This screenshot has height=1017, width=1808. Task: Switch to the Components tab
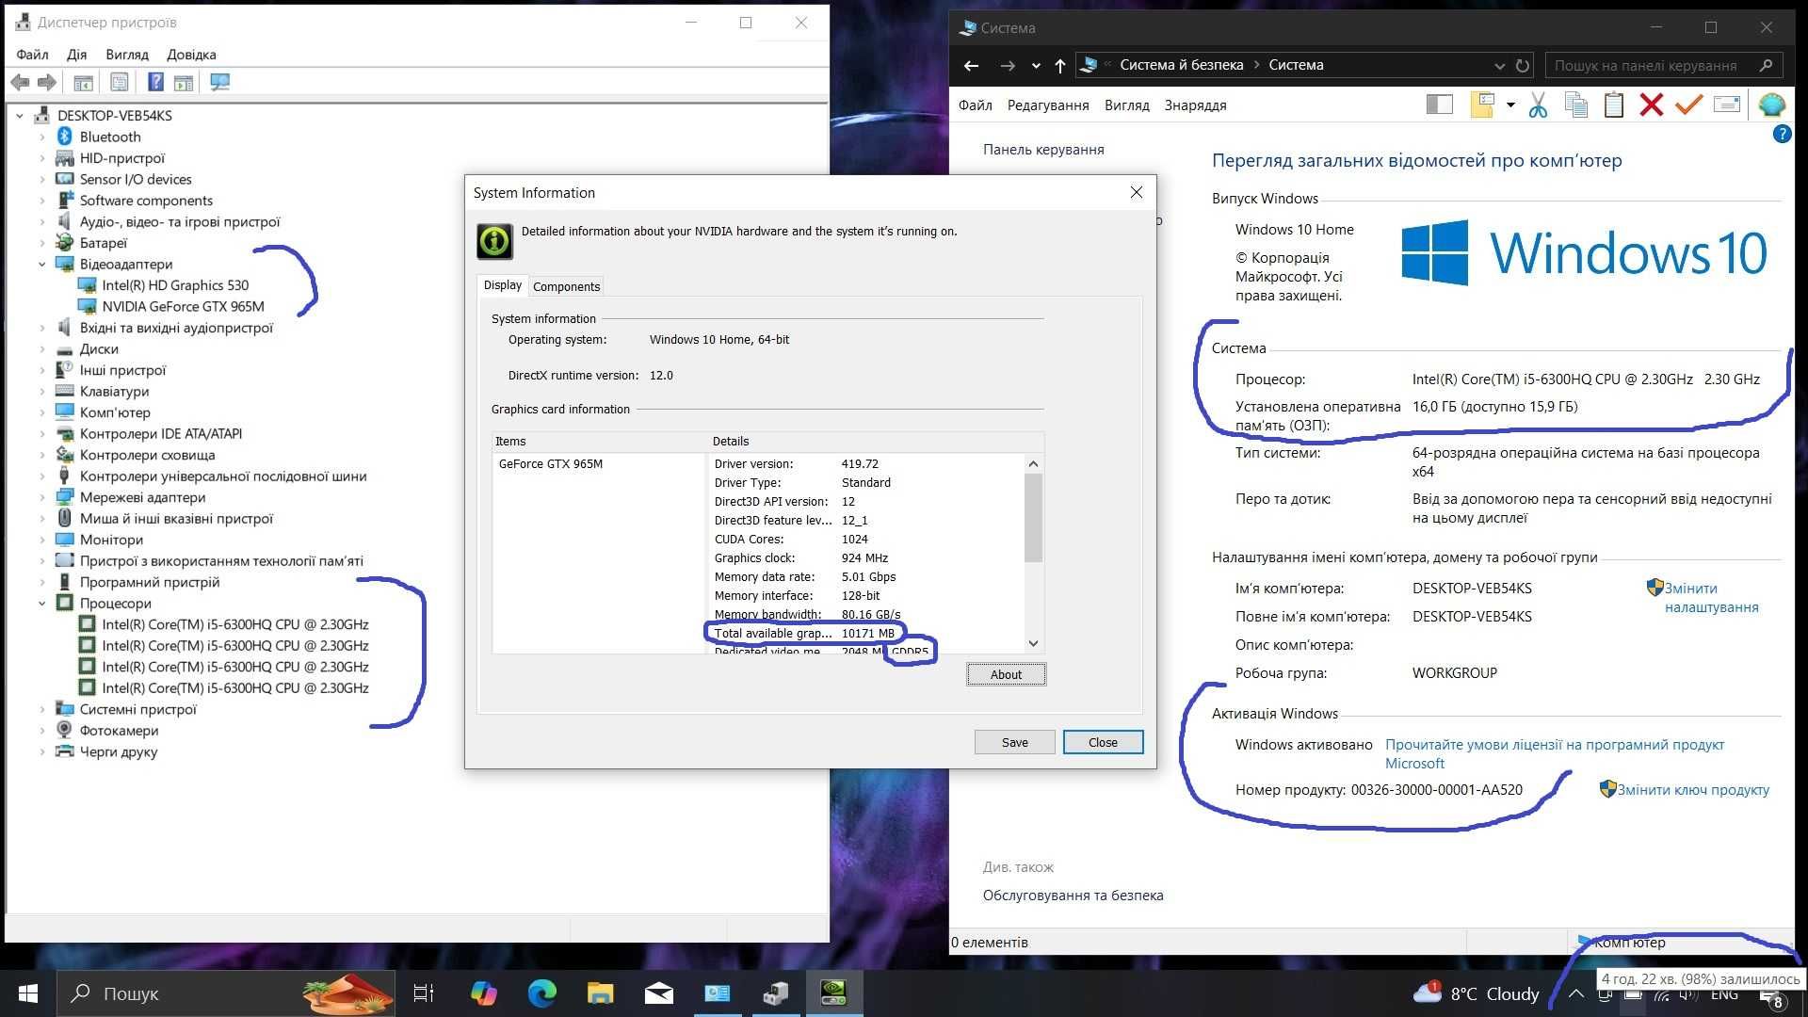[566, 286]
